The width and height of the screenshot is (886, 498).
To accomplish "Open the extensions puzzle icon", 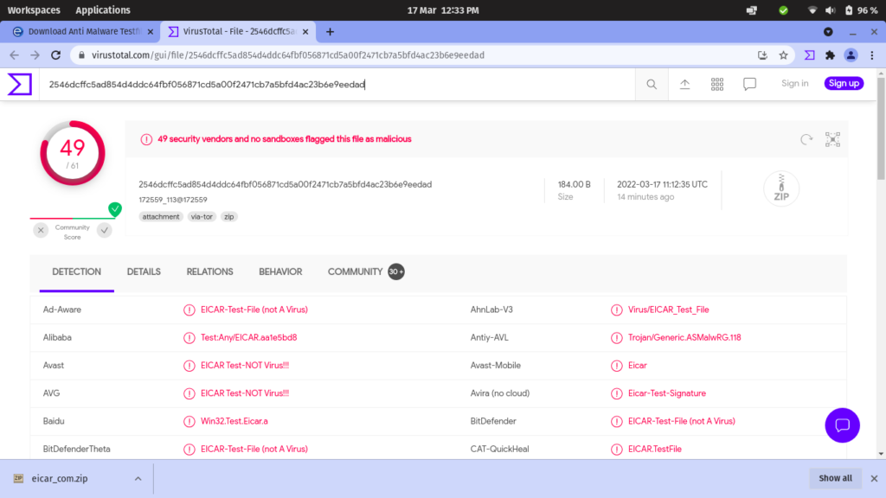I will 830,55.
